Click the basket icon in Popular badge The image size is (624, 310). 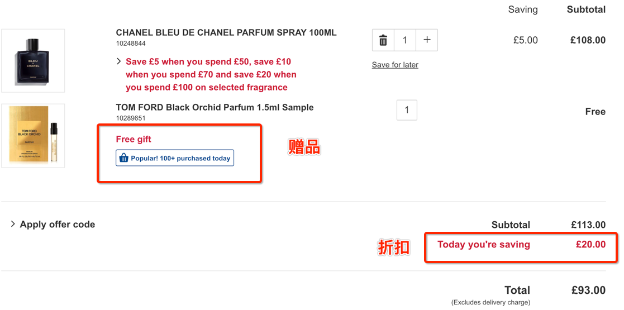tap(124, 159)
